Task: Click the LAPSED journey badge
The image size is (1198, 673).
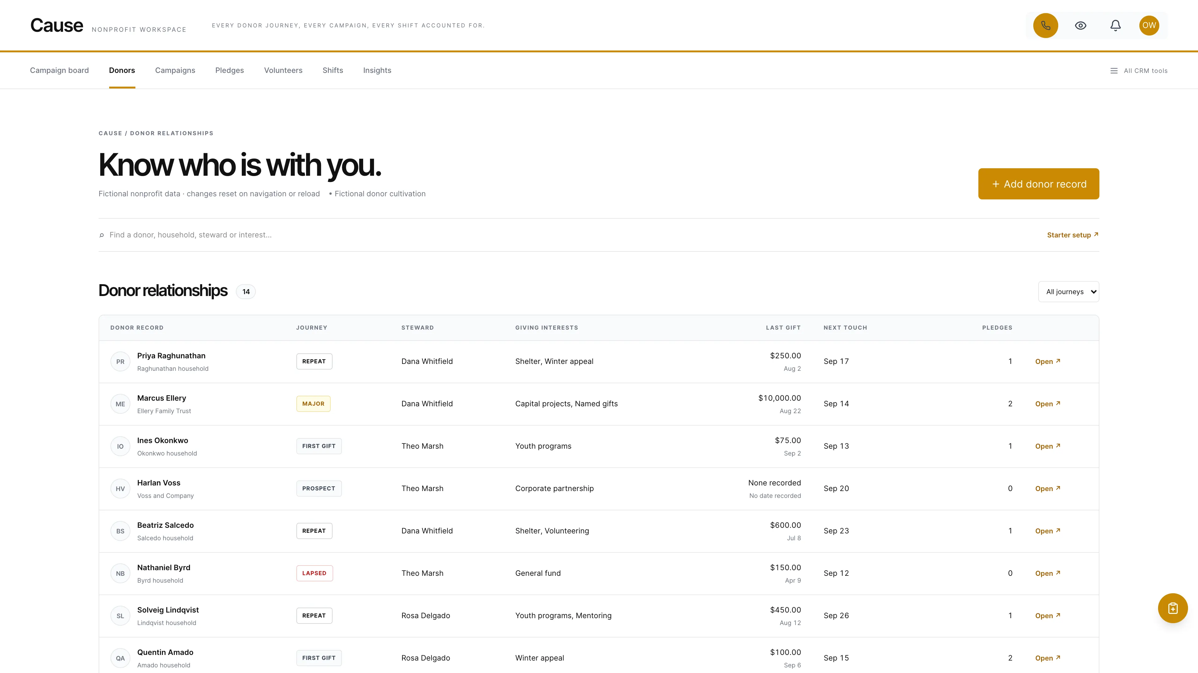Action: click(x=314, y=573)
